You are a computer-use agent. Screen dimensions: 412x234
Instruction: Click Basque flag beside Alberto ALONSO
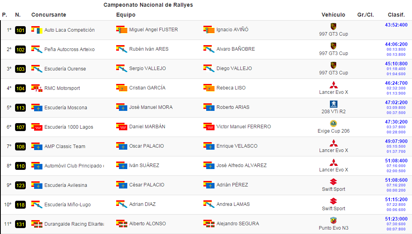coord(122,224)
